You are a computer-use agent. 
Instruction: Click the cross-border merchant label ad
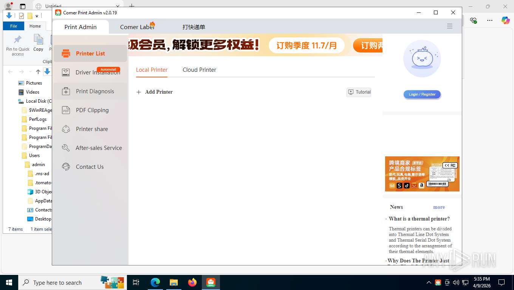pos(422,174)
